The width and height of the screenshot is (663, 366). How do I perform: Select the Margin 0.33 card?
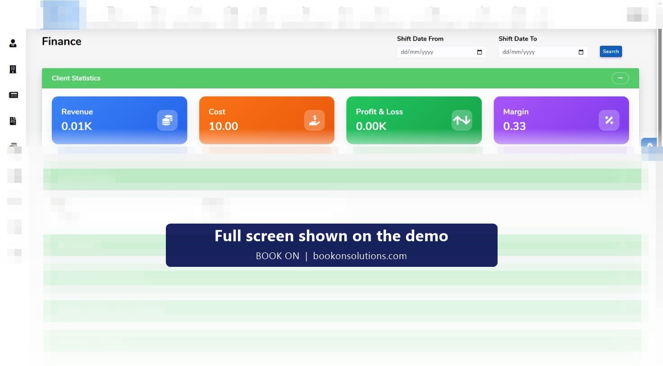(561, 120)
